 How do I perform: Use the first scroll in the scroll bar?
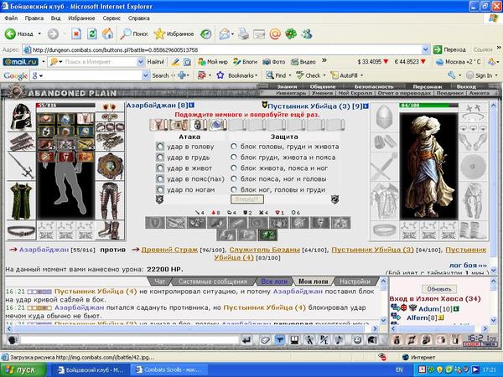pos(159,125)
